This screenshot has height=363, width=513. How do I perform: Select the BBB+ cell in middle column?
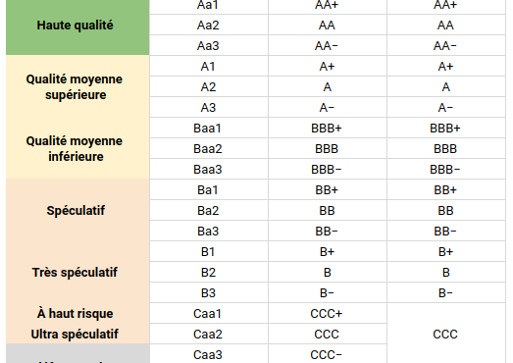(328, 128)
